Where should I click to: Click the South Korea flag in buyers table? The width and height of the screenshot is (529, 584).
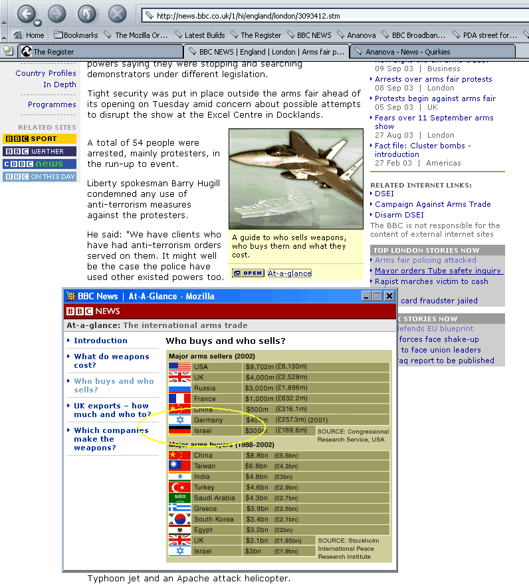coord(179,519)
